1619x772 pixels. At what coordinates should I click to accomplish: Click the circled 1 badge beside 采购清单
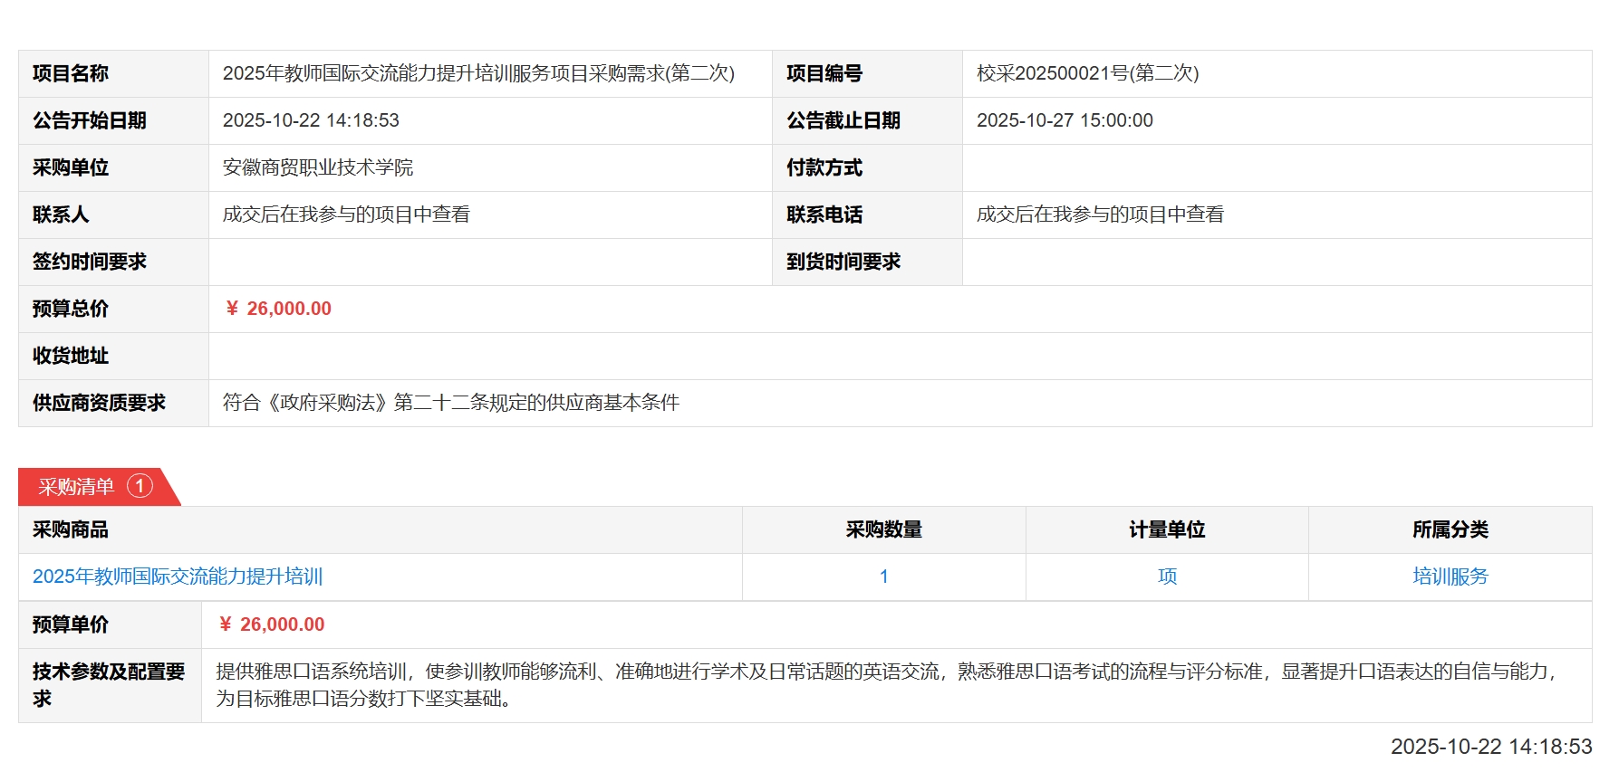click(x=140, y=486)
